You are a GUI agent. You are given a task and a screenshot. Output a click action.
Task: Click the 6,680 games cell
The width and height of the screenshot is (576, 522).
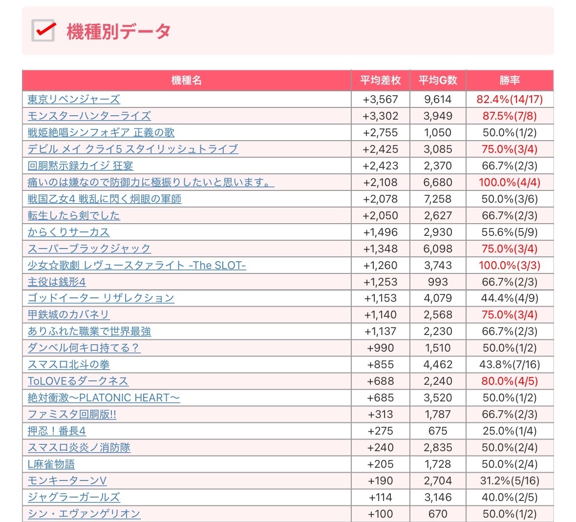click(438, 182)
